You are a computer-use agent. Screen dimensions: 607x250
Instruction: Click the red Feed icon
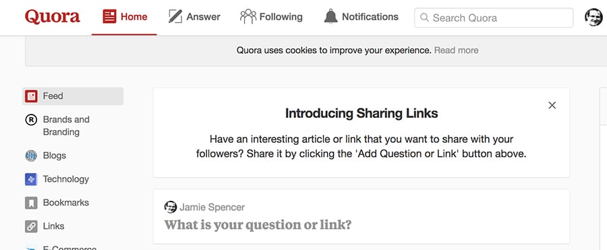pos(31,96)
